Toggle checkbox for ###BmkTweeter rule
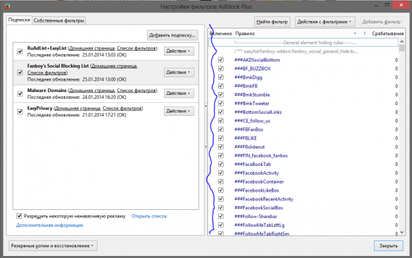Viewport: 412px width, 258px height. (221, 103)
